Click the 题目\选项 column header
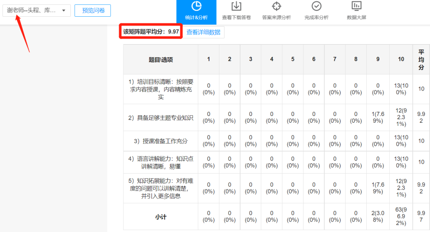 161,60
